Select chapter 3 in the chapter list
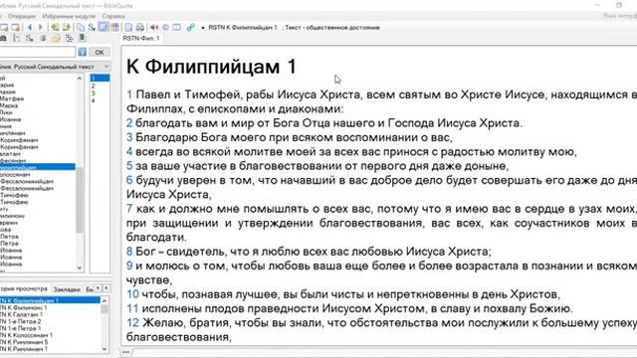This screenshot has height=358, width=637. (x=100, y=92)
